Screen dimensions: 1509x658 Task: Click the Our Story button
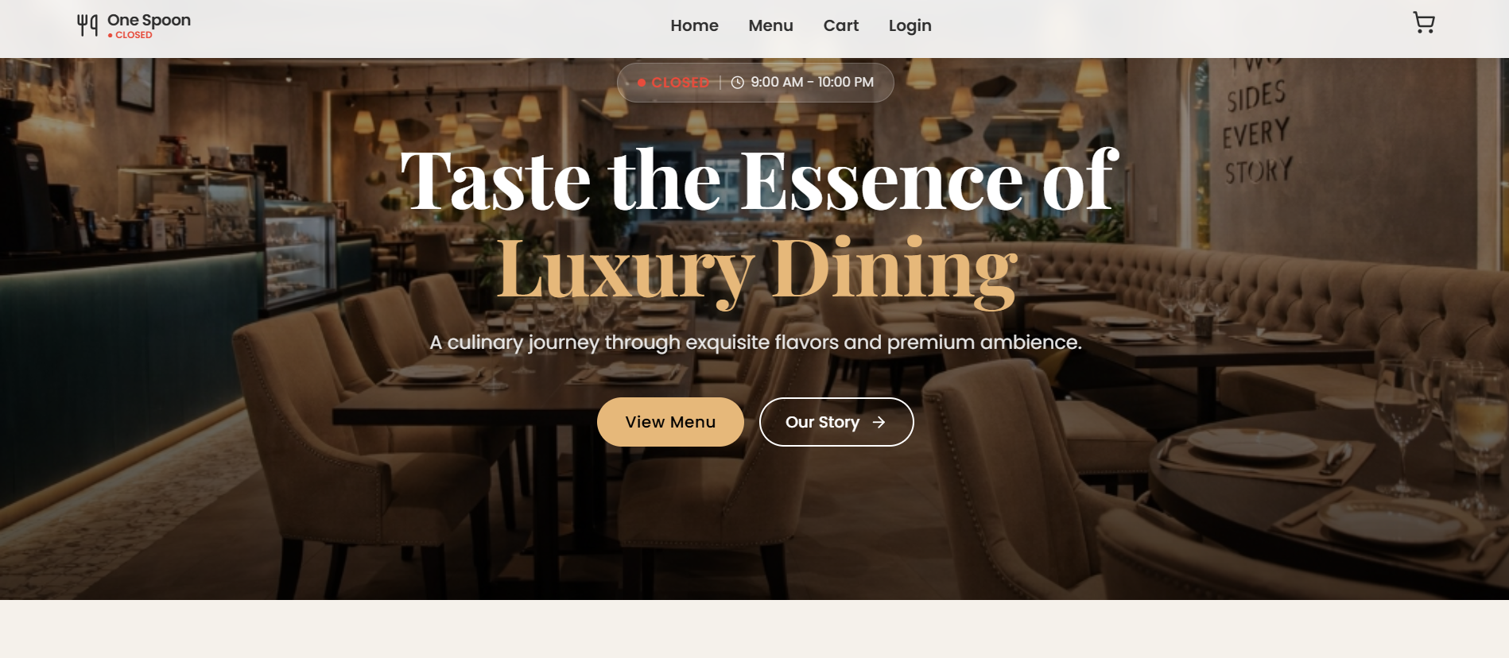(x=836, y=422)
